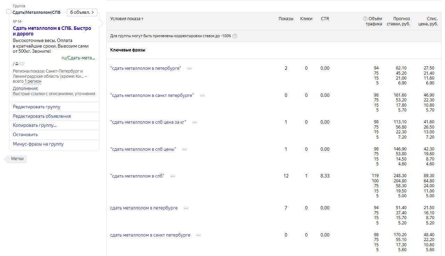Viewport: 445px width, 256px height.
Task: Click the Спис. цена, руб. column header
Action: click(428, 21)
